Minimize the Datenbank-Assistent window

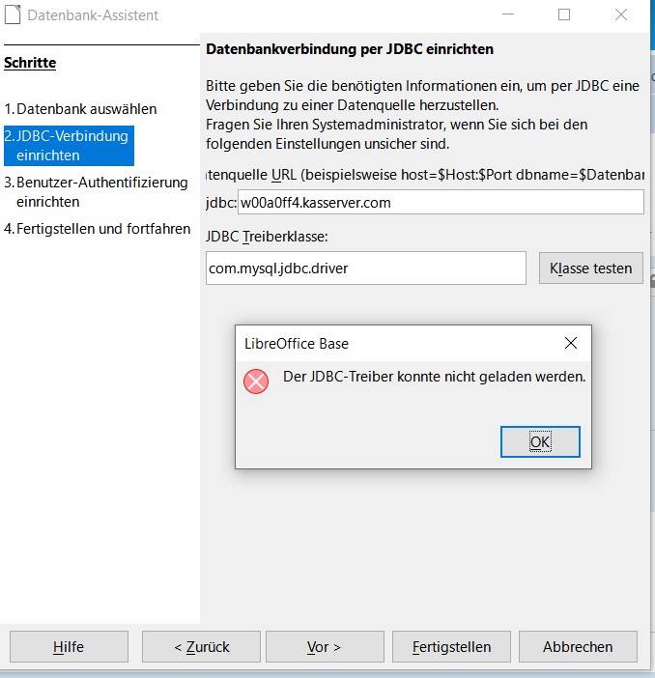point(508,14)
